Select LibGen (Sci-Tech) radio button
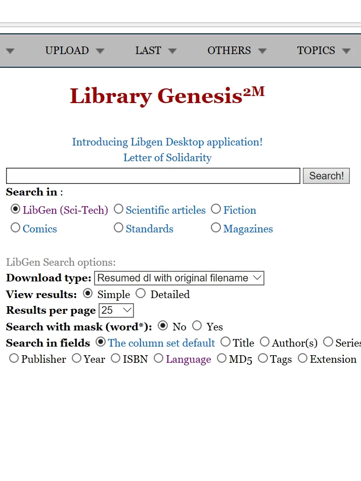The height and width of the screenshot is (481, 361). (x=15, y=209)
